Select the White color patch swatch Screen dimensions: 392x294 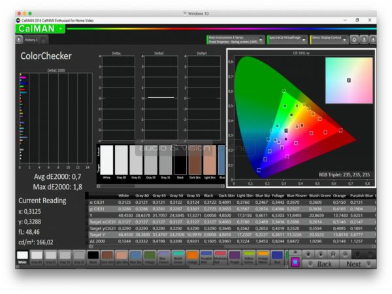[23, 257]
